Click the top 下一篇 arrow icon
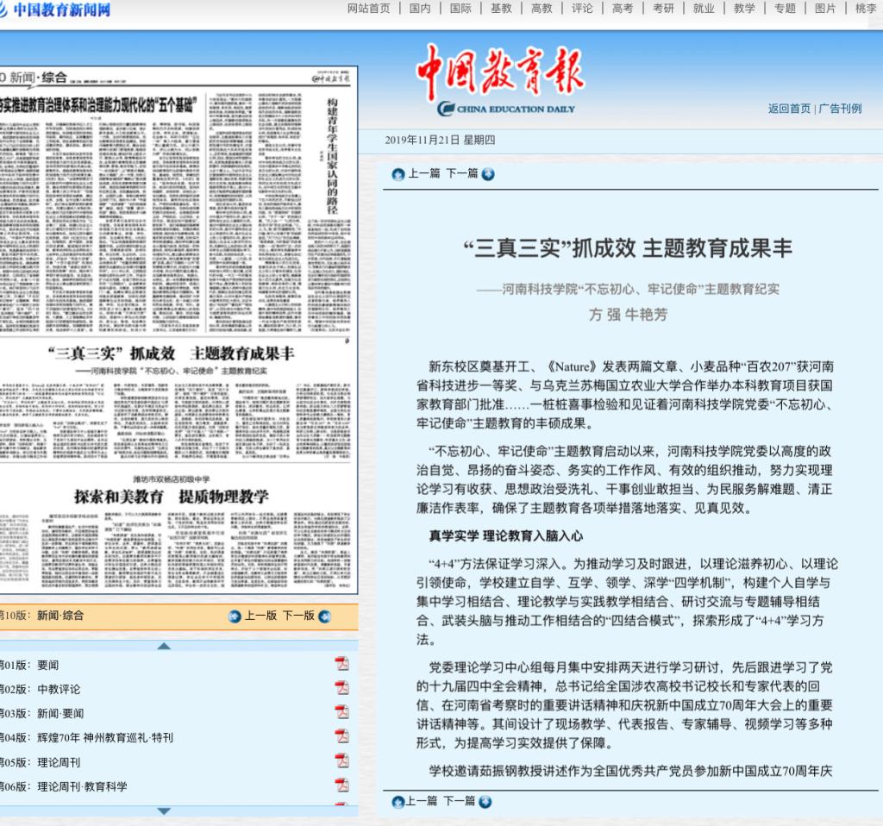The width and height of the screenshot is (883, 826). click(488, 174)
